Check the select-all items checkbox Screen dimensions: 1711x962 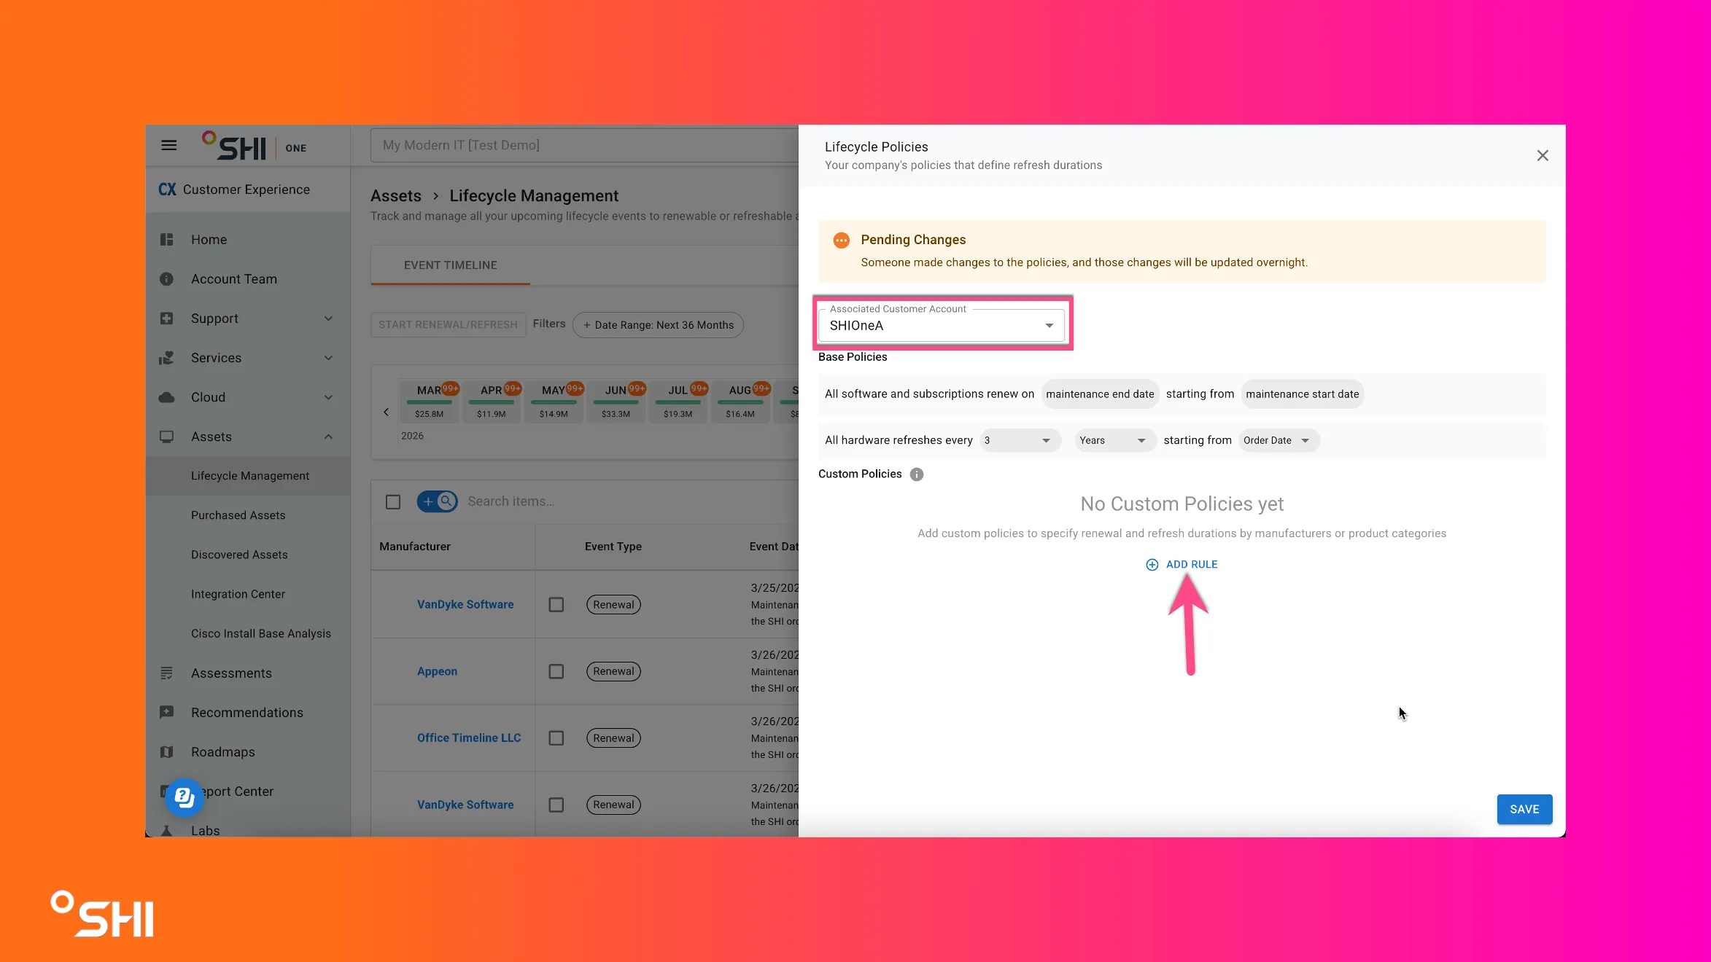click(x=393, y=502)
